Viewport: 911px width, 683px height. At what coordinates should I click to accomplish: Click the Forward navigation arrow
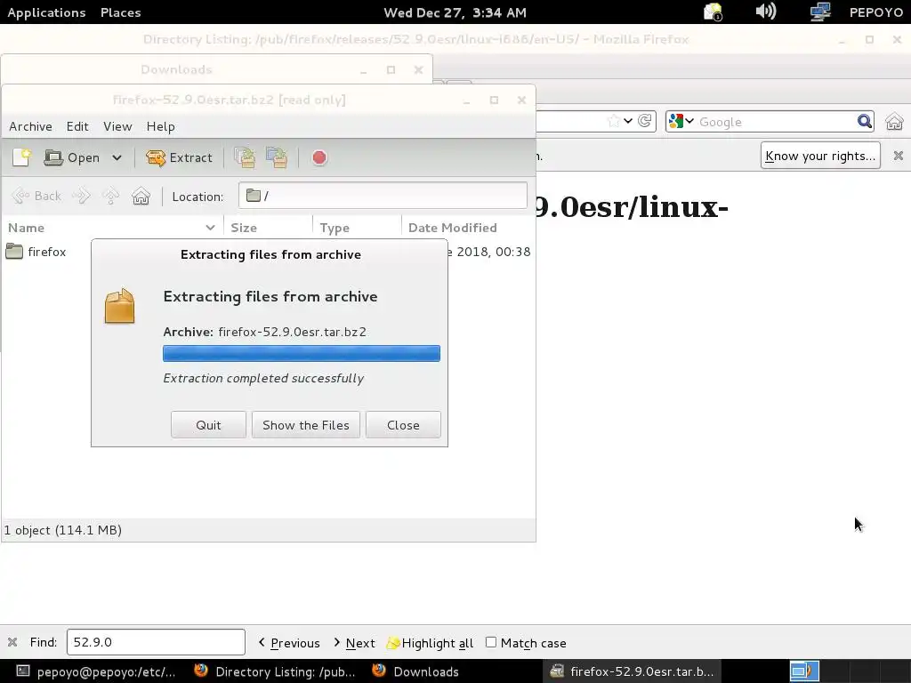[81, 197]
